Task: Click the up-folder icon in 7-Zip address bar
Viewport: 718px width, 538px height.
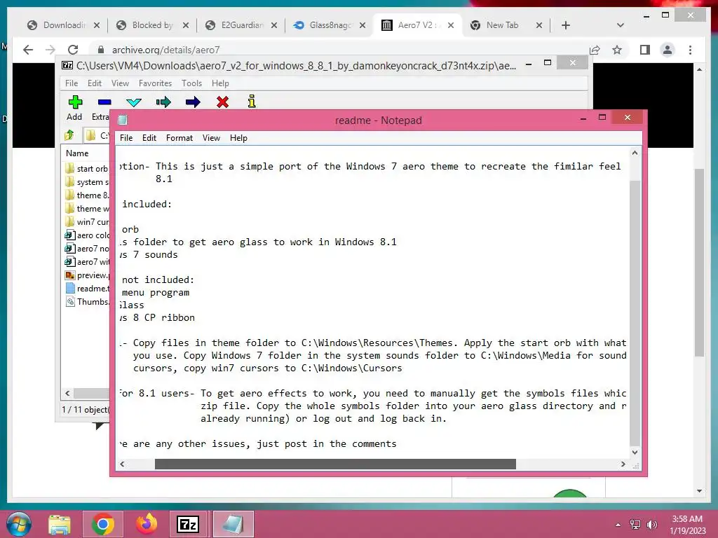Action: pyautogui.click(x=69, y=135)
